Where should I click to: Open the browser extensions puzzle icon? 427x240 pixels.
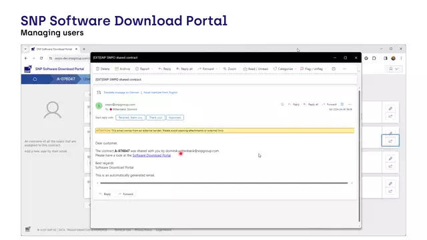pyautogui.click(x=374, y=58)
